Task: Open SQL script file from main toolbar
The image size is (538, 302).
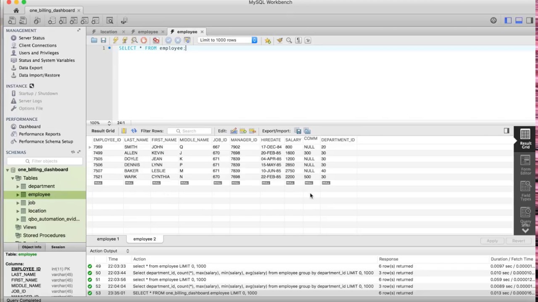Action: coord(22,21)
